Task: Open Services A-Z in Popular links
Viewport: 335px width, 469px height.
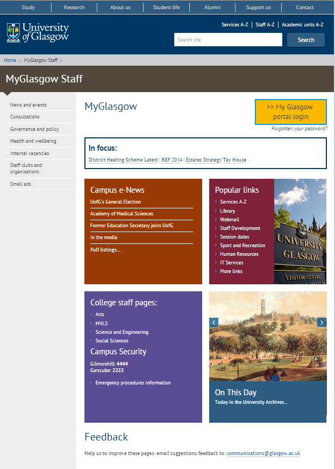Action: click(233, 202)
